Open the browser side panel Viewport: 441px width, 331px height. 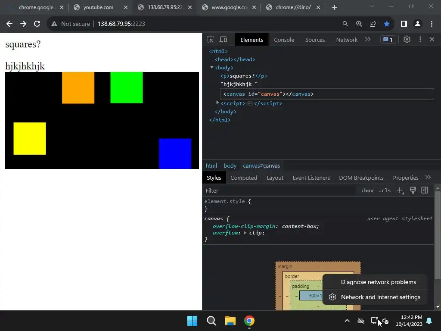404,24
